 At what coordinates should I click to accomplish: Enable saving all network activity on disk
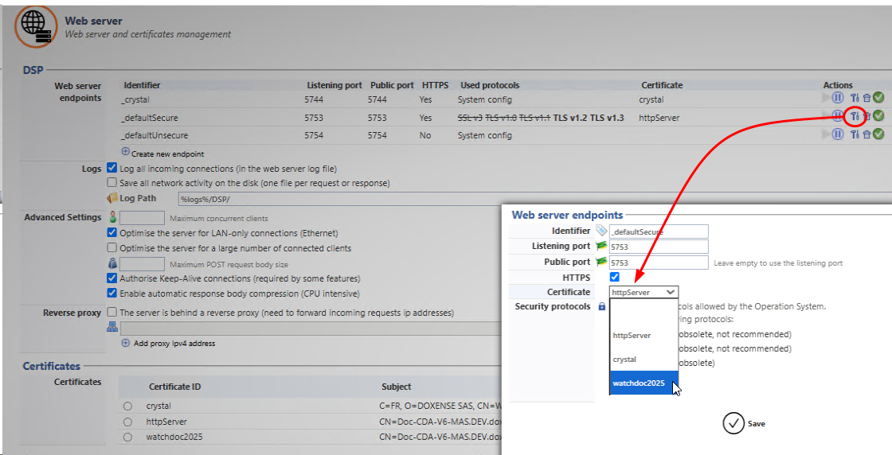pos(112,183)
